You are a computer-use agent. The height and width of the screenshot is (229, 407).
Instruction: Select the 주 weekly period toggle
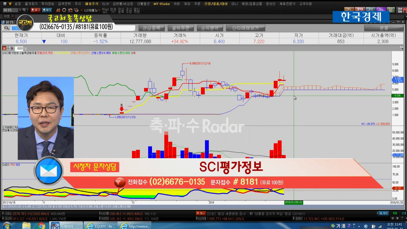[x=8, y=48]
